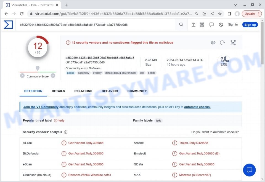This screenshot has height=182, width=265.
Task: Click the zoom magnifier icon in address bar
Action: [x=196, y=14]
